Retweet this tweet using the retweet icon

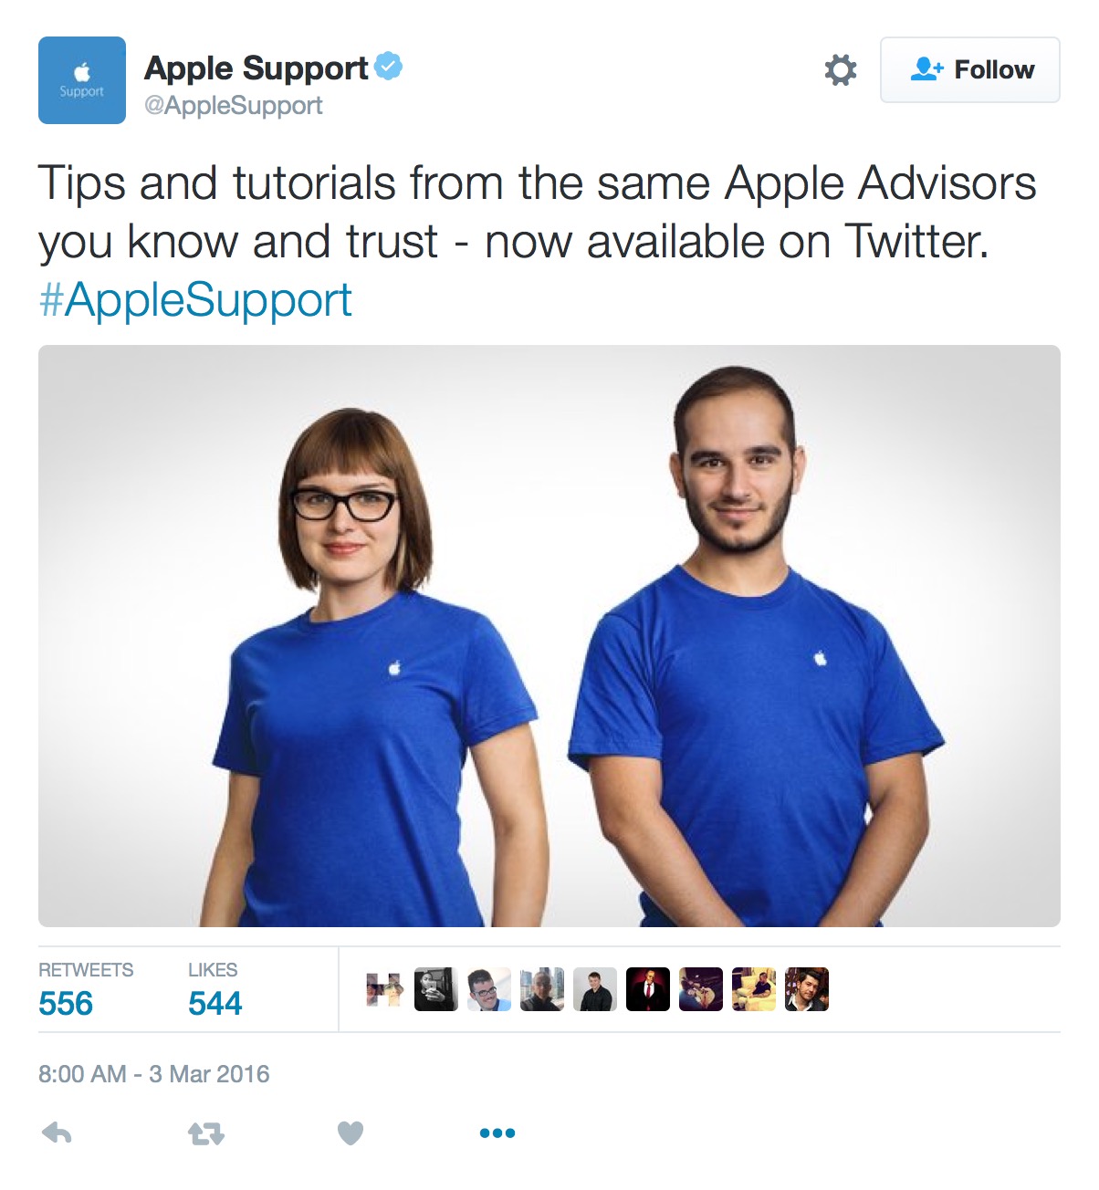[x=206, y=1133]
